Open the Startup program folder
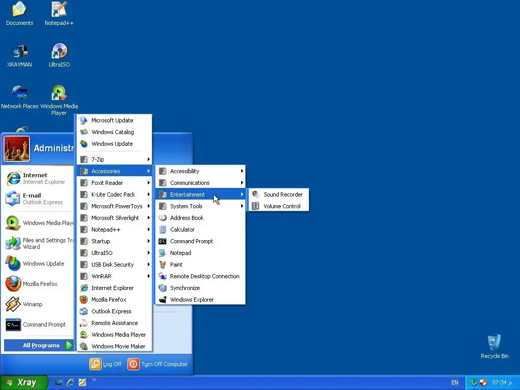 (x=114, y=241)
